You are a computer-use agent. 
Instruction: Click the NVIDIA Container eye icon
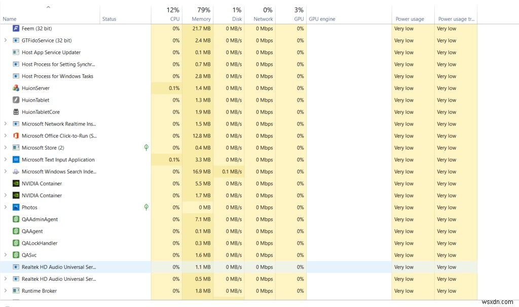[x=15, y=183]
